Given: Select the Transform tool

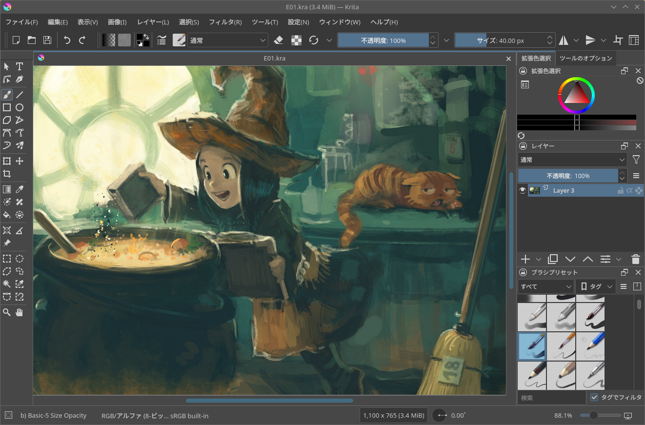Looking at the screenshot, I should (7, 161).
